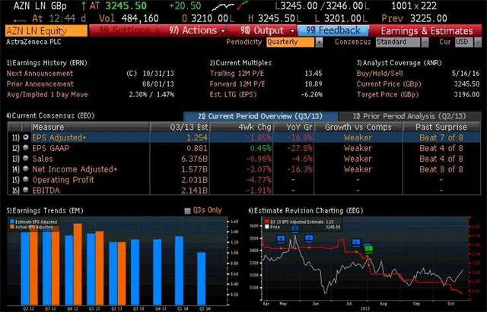Click the green event marker on revision chart
Image resolution: width=487 pixels, height=312 pixels.
[x=368, y=248]
